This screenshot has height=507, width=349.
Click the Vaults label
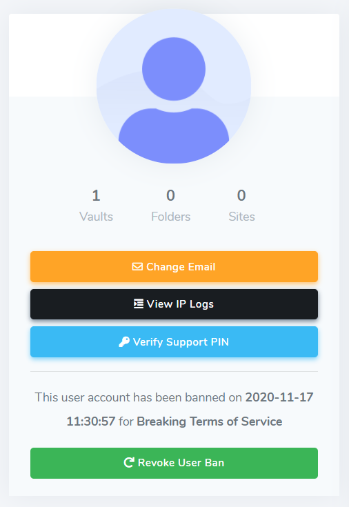[x=96, y=217]
